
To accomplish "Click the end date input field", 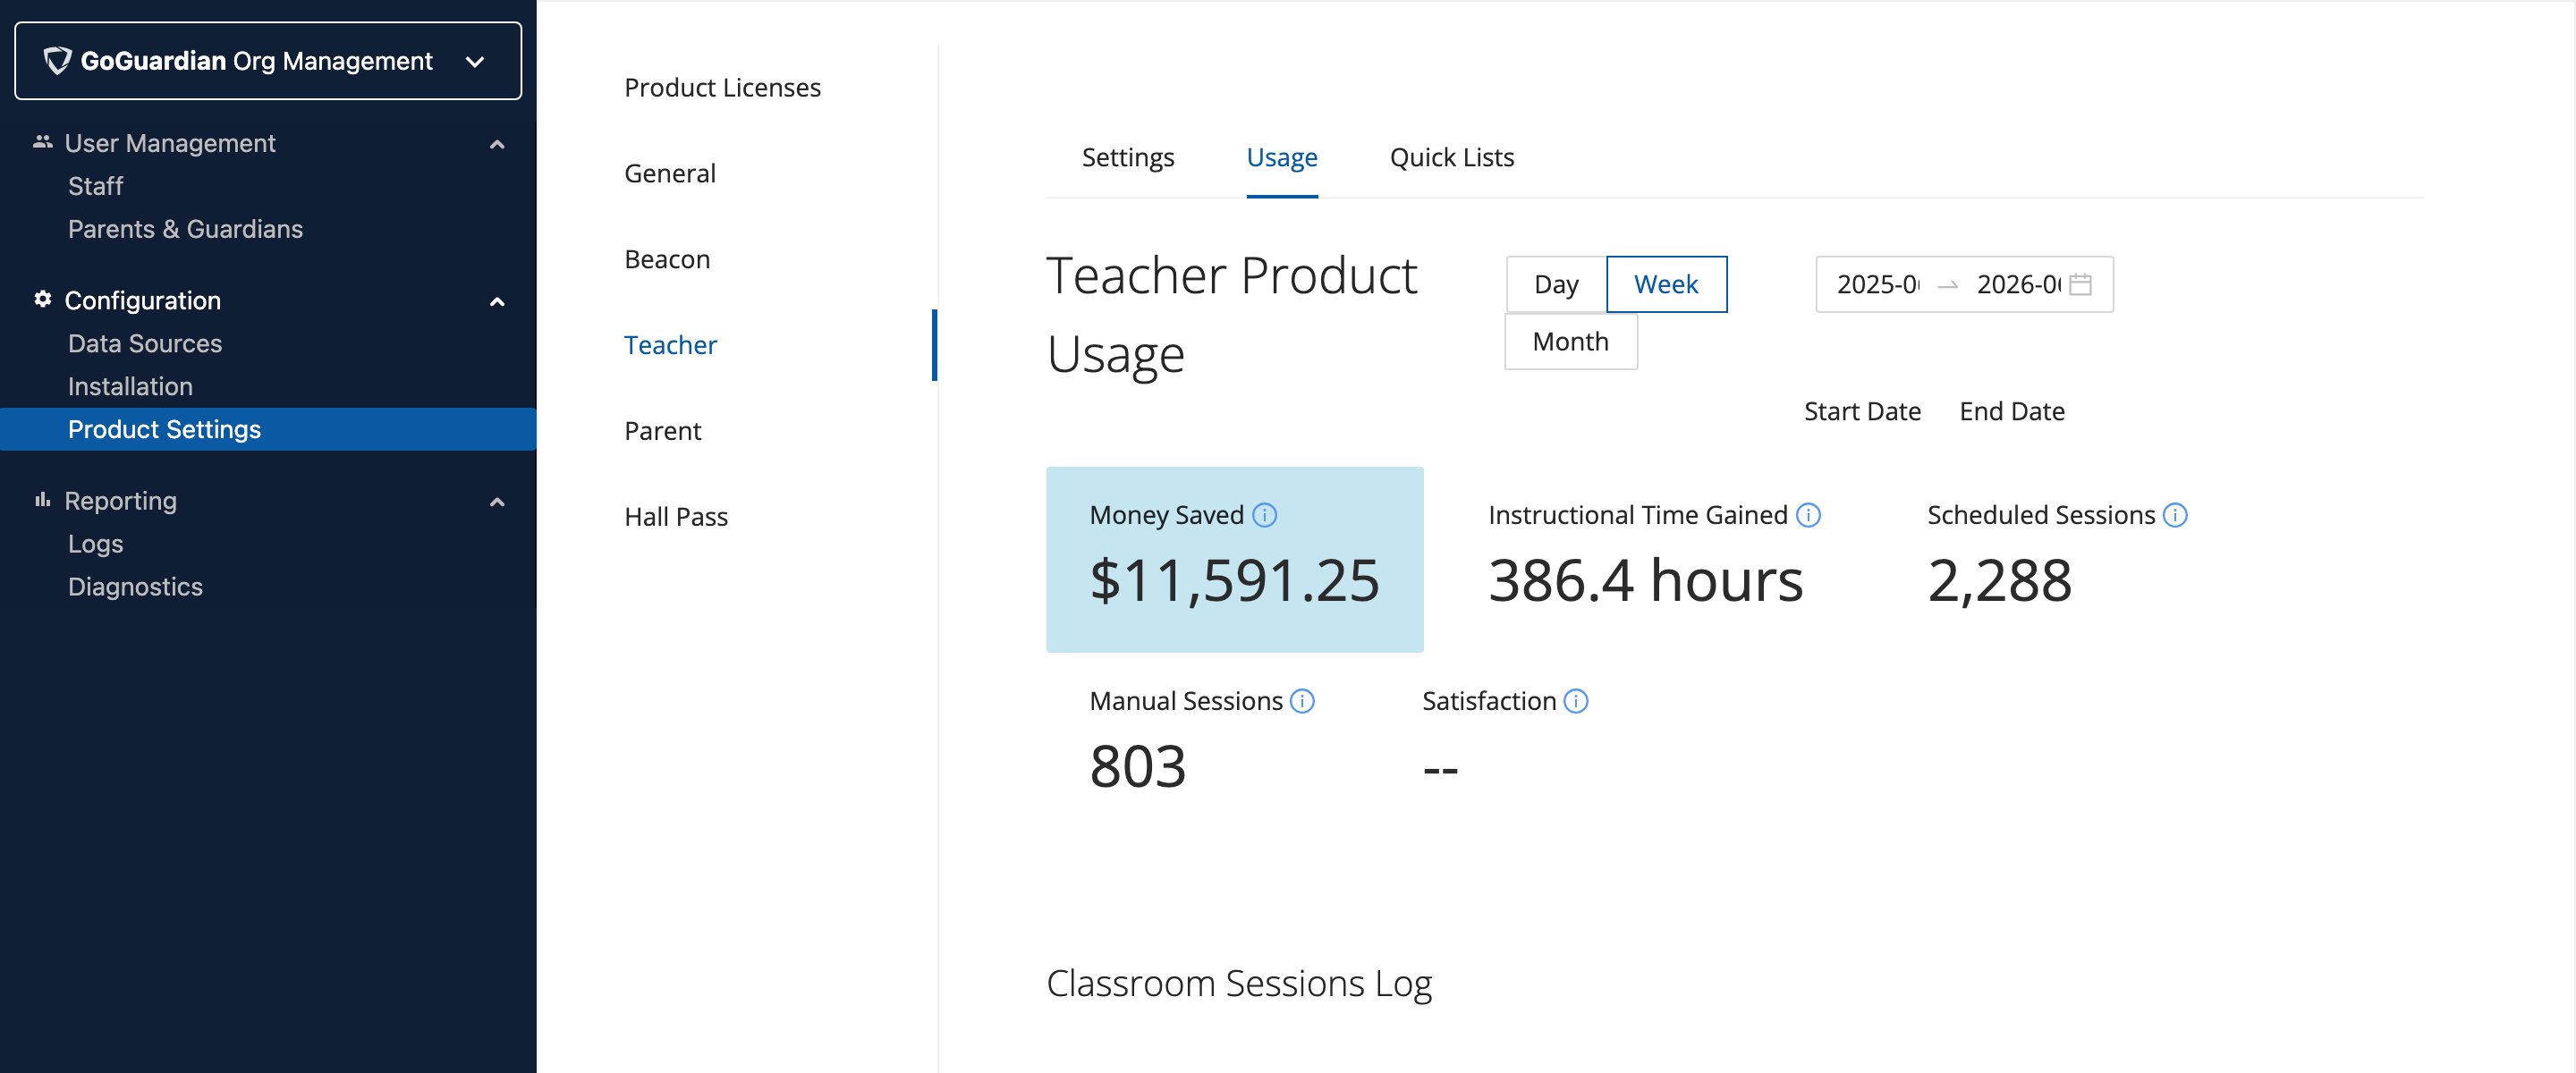I will tap(2018, 285).
